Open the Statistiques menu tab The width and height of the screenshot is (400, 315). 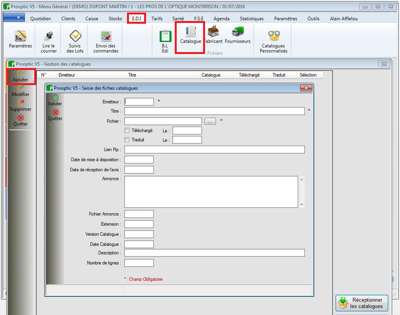pyautogui.click(x=252, y=18)
